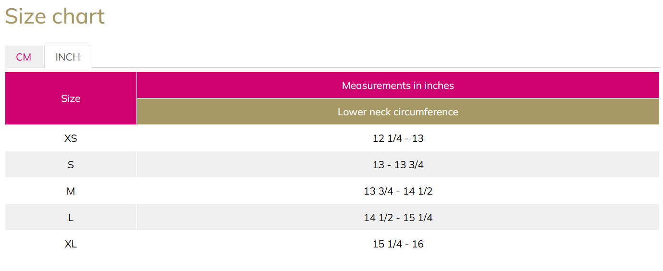Click the word inches in header
Viewport: 663px width, 271px height.
pos(439,86)
